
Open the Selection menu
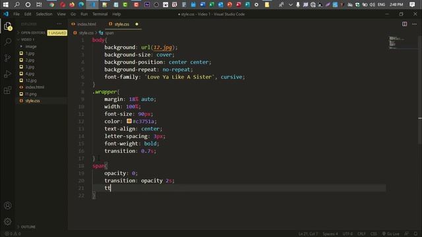coord(44,14)
